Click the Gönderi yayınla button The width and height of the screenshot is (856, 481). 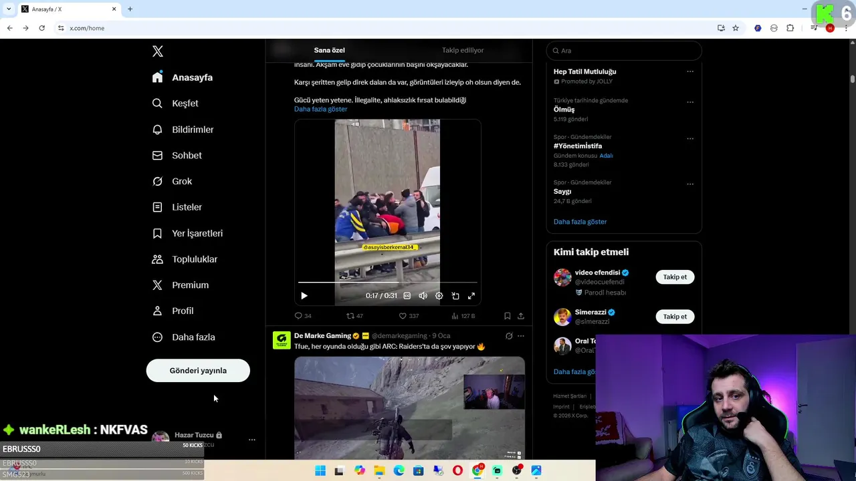(198, 371)
